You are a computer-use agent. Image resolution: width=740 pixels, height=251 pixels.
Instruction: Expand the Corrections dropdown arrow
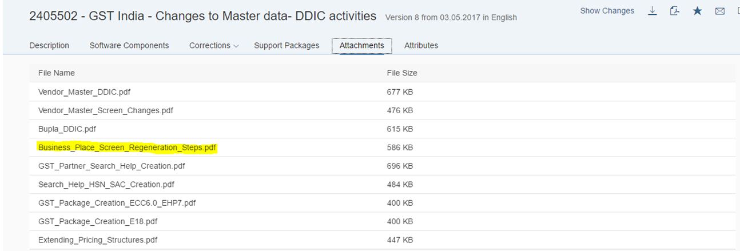coord(236,46)
